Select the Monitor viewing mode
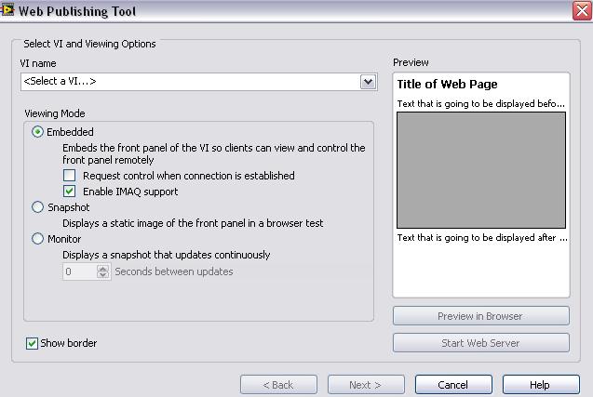The width and height of the screenshot is (593, 397). tap(37, 239)
